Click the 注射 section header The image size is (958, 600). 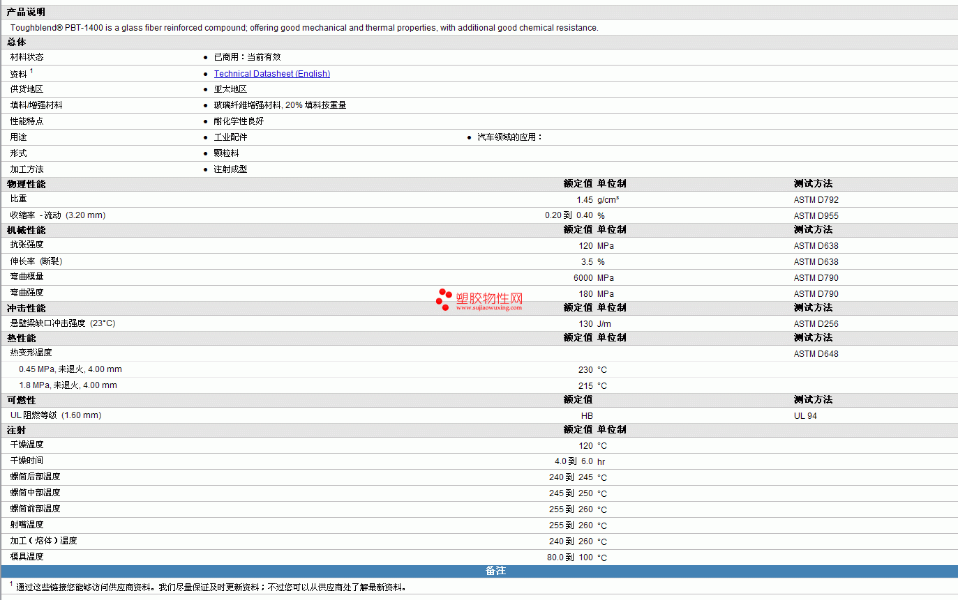(16, 430)
